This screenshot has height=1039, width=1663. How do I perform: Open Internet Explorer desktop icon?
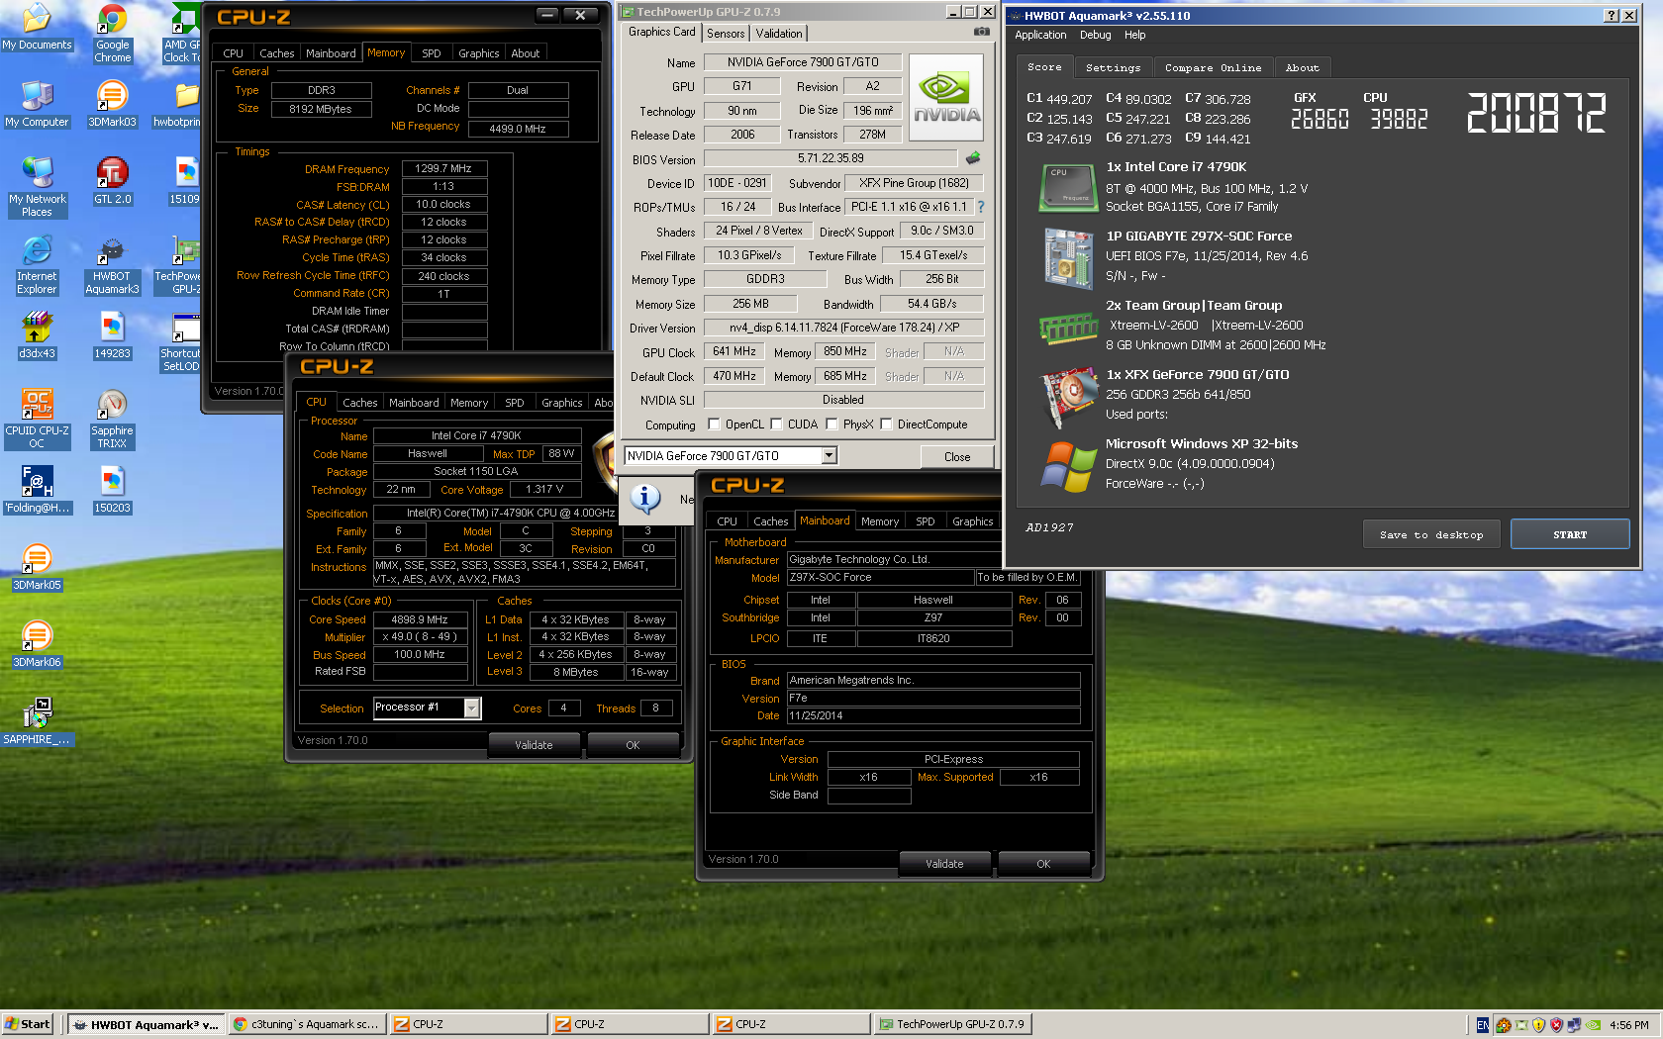[37, 264]
